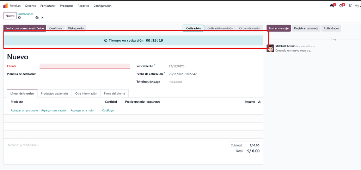Open the activities clock icon with badge 4
Screen dimensions: 361x170
[341, 6]
